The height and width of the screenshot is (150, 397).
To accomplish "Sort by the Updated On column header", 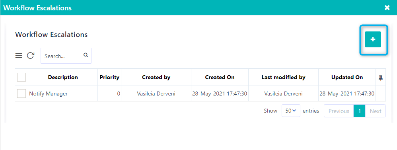I will point(347,77).
